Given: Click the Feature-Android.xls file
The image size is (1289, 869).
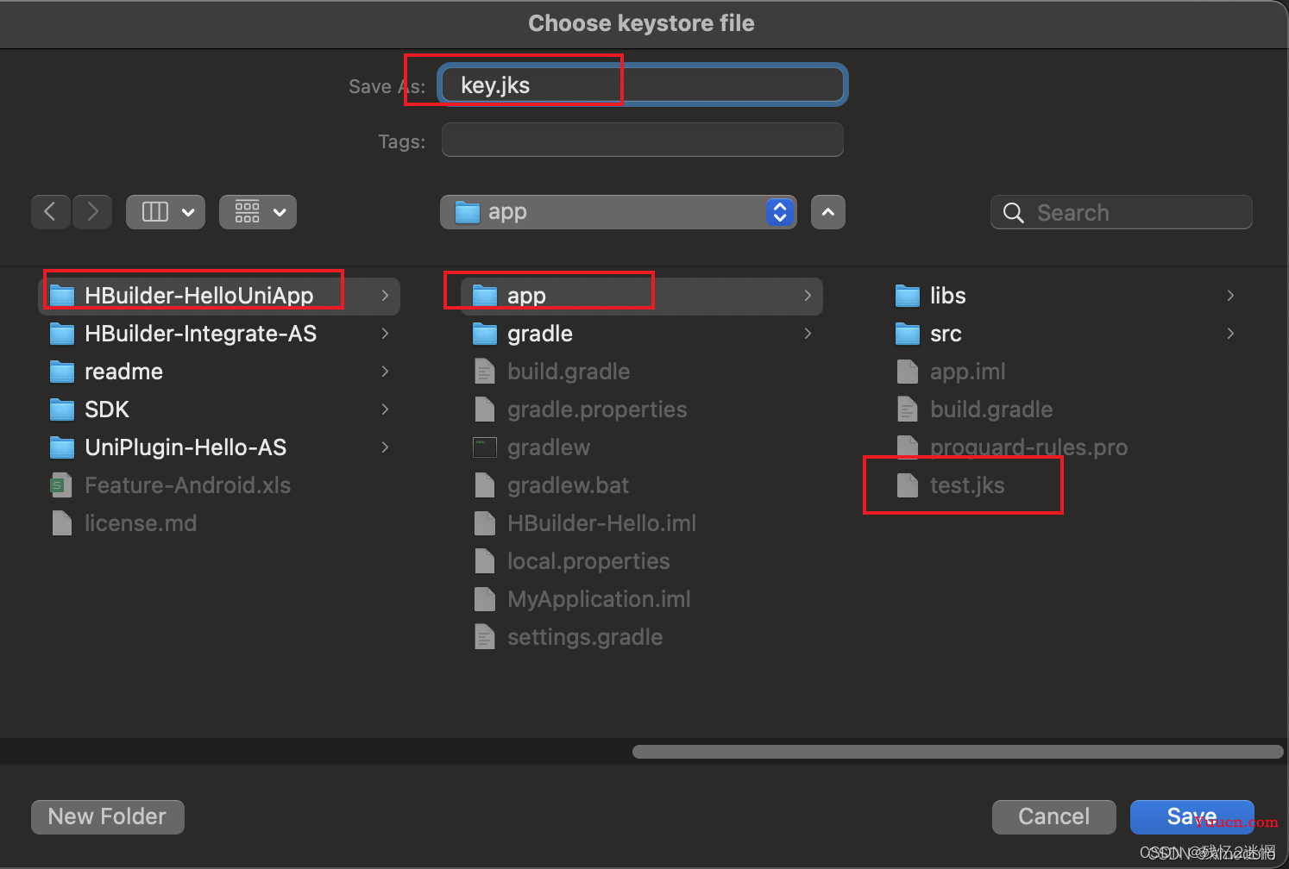Looking at the screenshot, I should (220, 485).
